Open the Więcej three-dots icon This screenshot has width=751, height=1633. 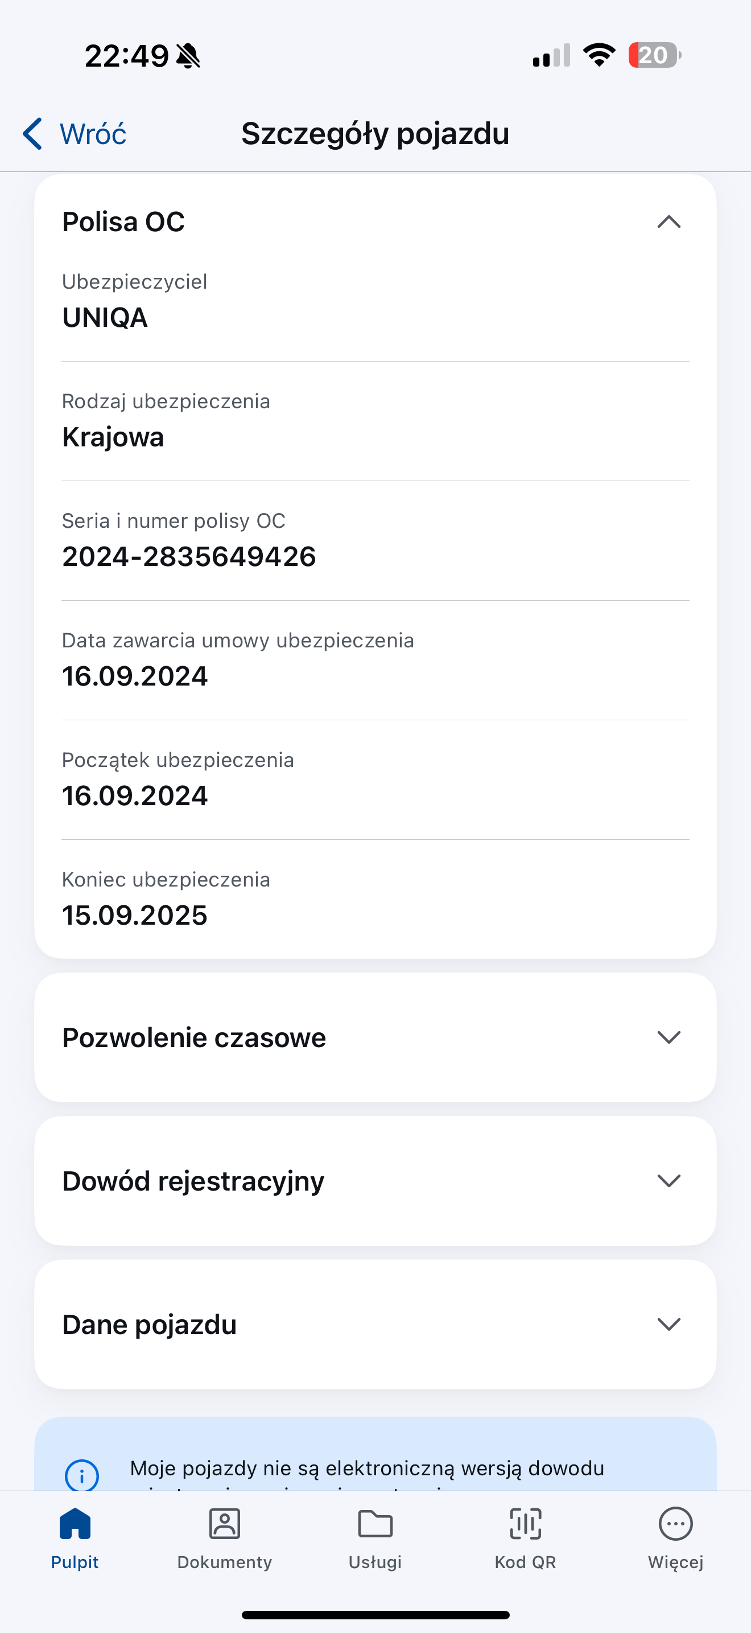pyautogui.click(x=676, y=1523)
